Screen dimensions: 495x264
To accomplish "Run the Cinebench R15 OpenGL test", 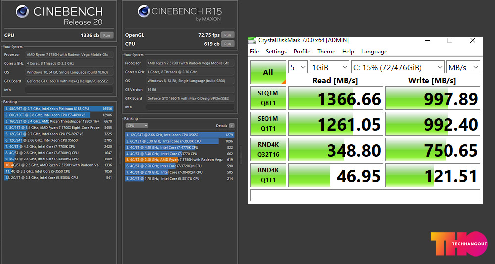I will click(x=228, y=35).
